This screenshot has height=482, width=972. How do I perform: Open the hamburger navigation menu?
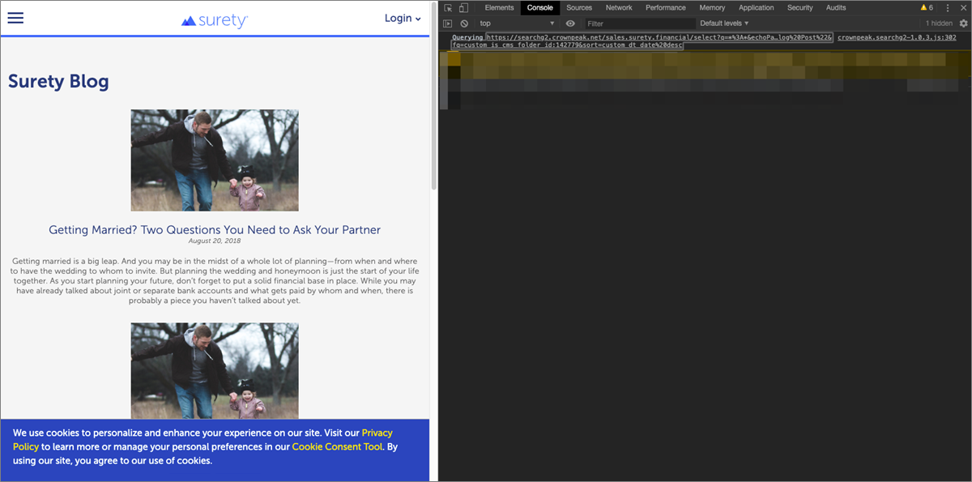(x=15, y=18)
